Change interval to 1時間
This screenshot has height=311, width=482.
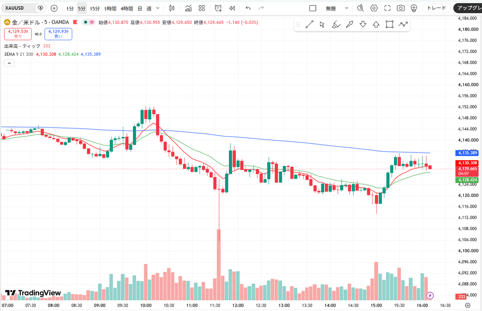click(x=110, y=8)
